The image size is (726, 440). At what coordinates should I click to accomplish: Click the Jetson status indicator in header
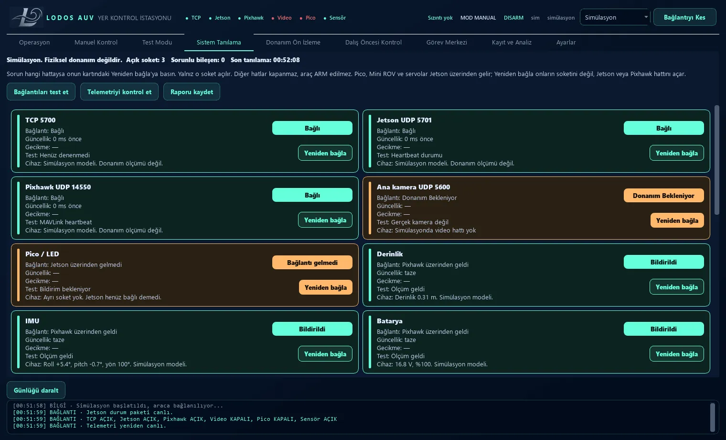(x=220, y=18)
